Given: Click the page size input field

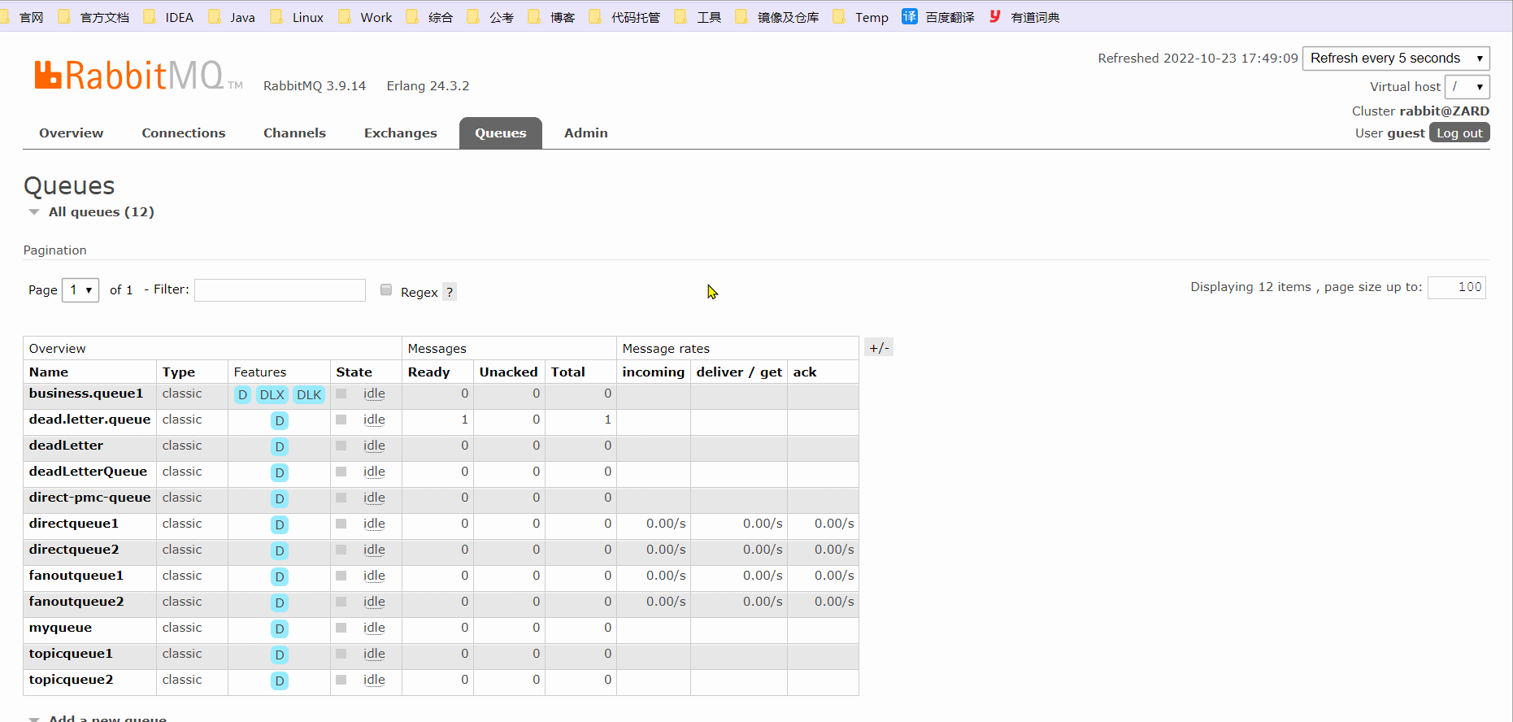Looking at the screenshot, I should point(1457,288).
